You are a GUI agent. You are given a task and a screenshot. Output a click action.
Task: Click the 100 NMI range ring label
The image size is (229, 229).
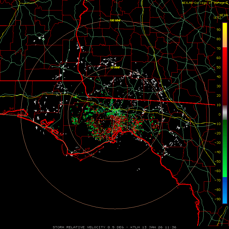click(115, 20)
